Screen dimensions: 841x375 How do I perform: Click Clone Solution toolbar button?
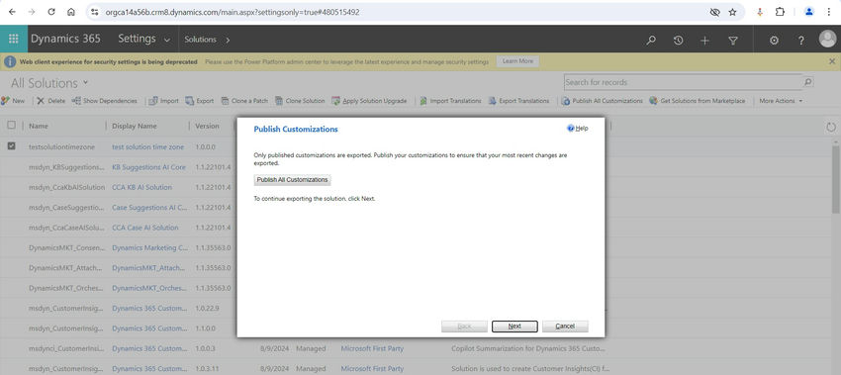(301, 101)
